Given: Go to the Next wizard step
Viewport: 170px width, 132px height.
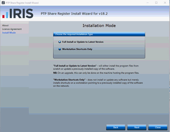Looking at the screenshot, I should pos(137,127).
